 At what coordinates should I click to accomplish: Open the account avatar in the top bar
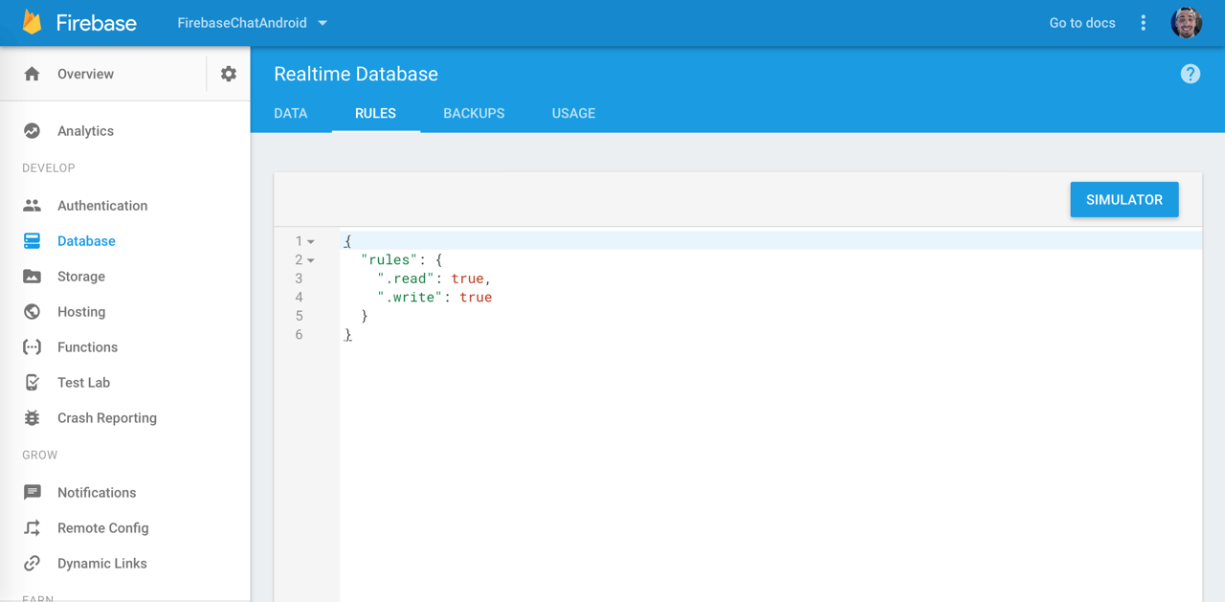click(1186, 21)
